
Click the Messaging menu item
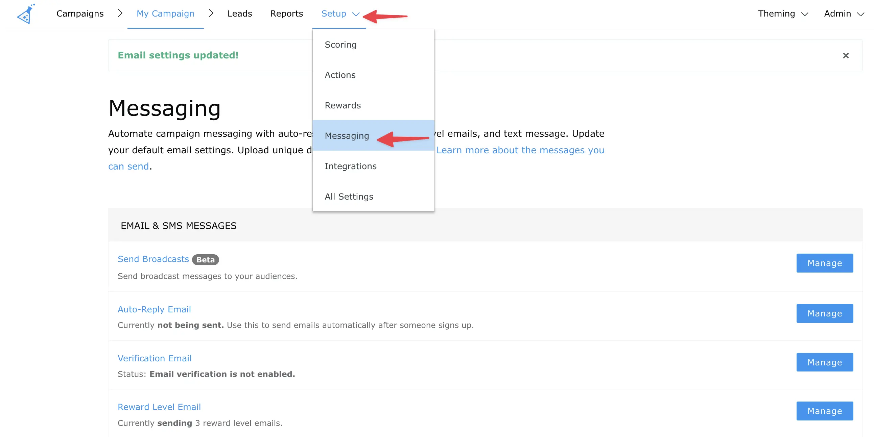coord(347,135)
